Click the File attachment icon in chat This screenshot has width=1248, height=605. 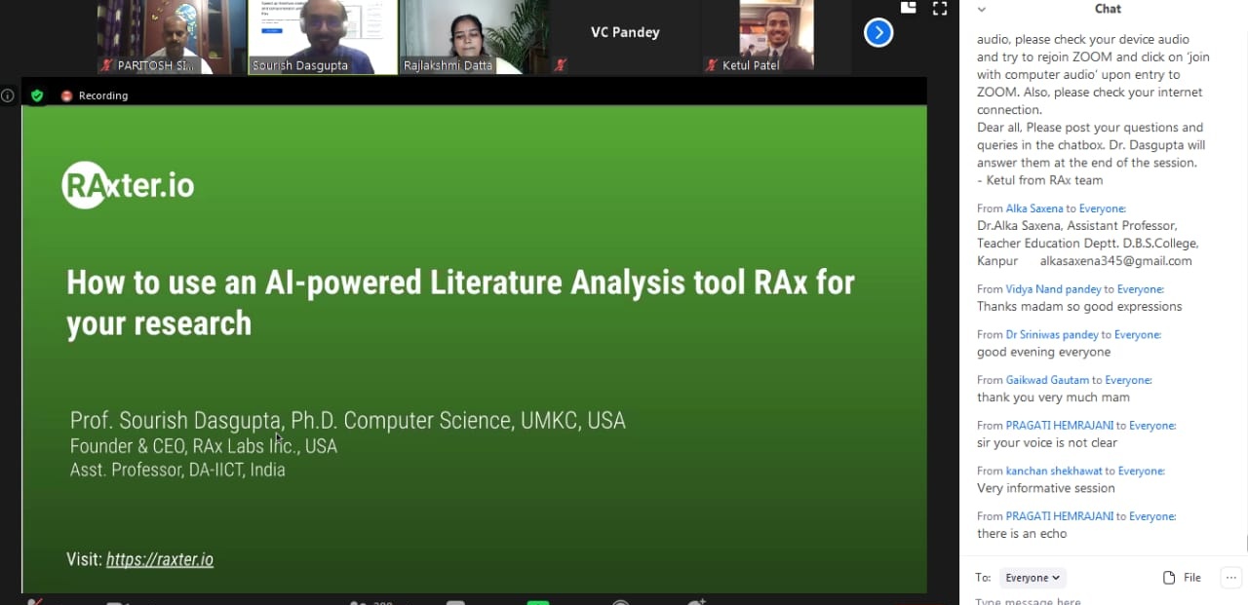[1169, 578]
